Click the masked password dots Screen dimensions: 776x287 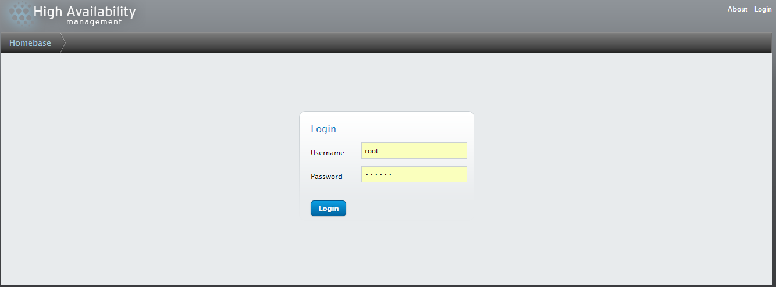378,174
